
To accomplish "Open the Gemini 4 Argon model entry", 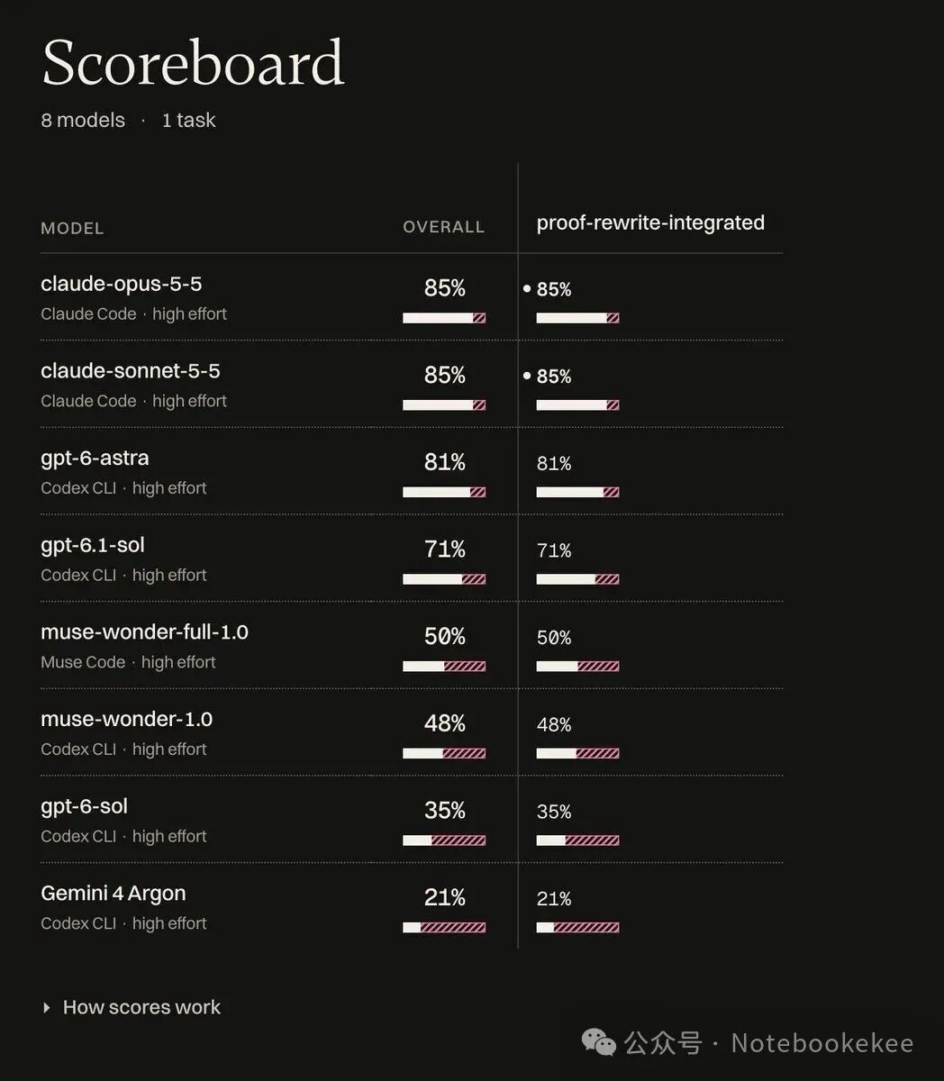I will point(113,893).
